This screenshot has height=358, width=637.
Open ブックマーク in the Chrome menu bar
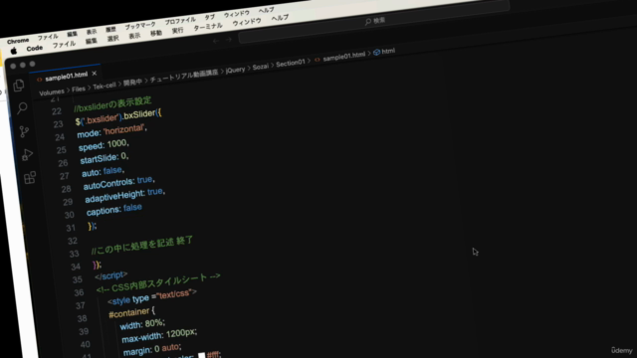pyautogui.click(x=140, y=26)
